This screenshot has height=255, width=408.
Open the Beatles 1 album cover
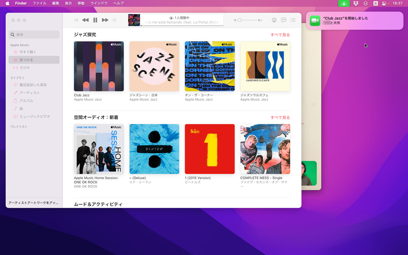click(x=210, y=149)
